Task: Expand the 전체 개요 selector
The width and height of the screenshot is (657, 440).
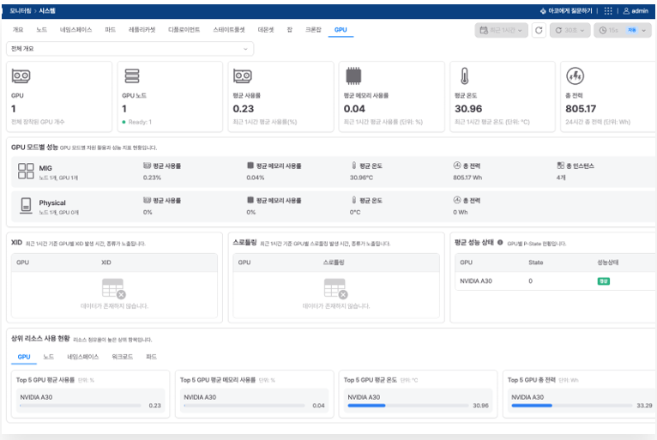Action: tap(130, 49)
